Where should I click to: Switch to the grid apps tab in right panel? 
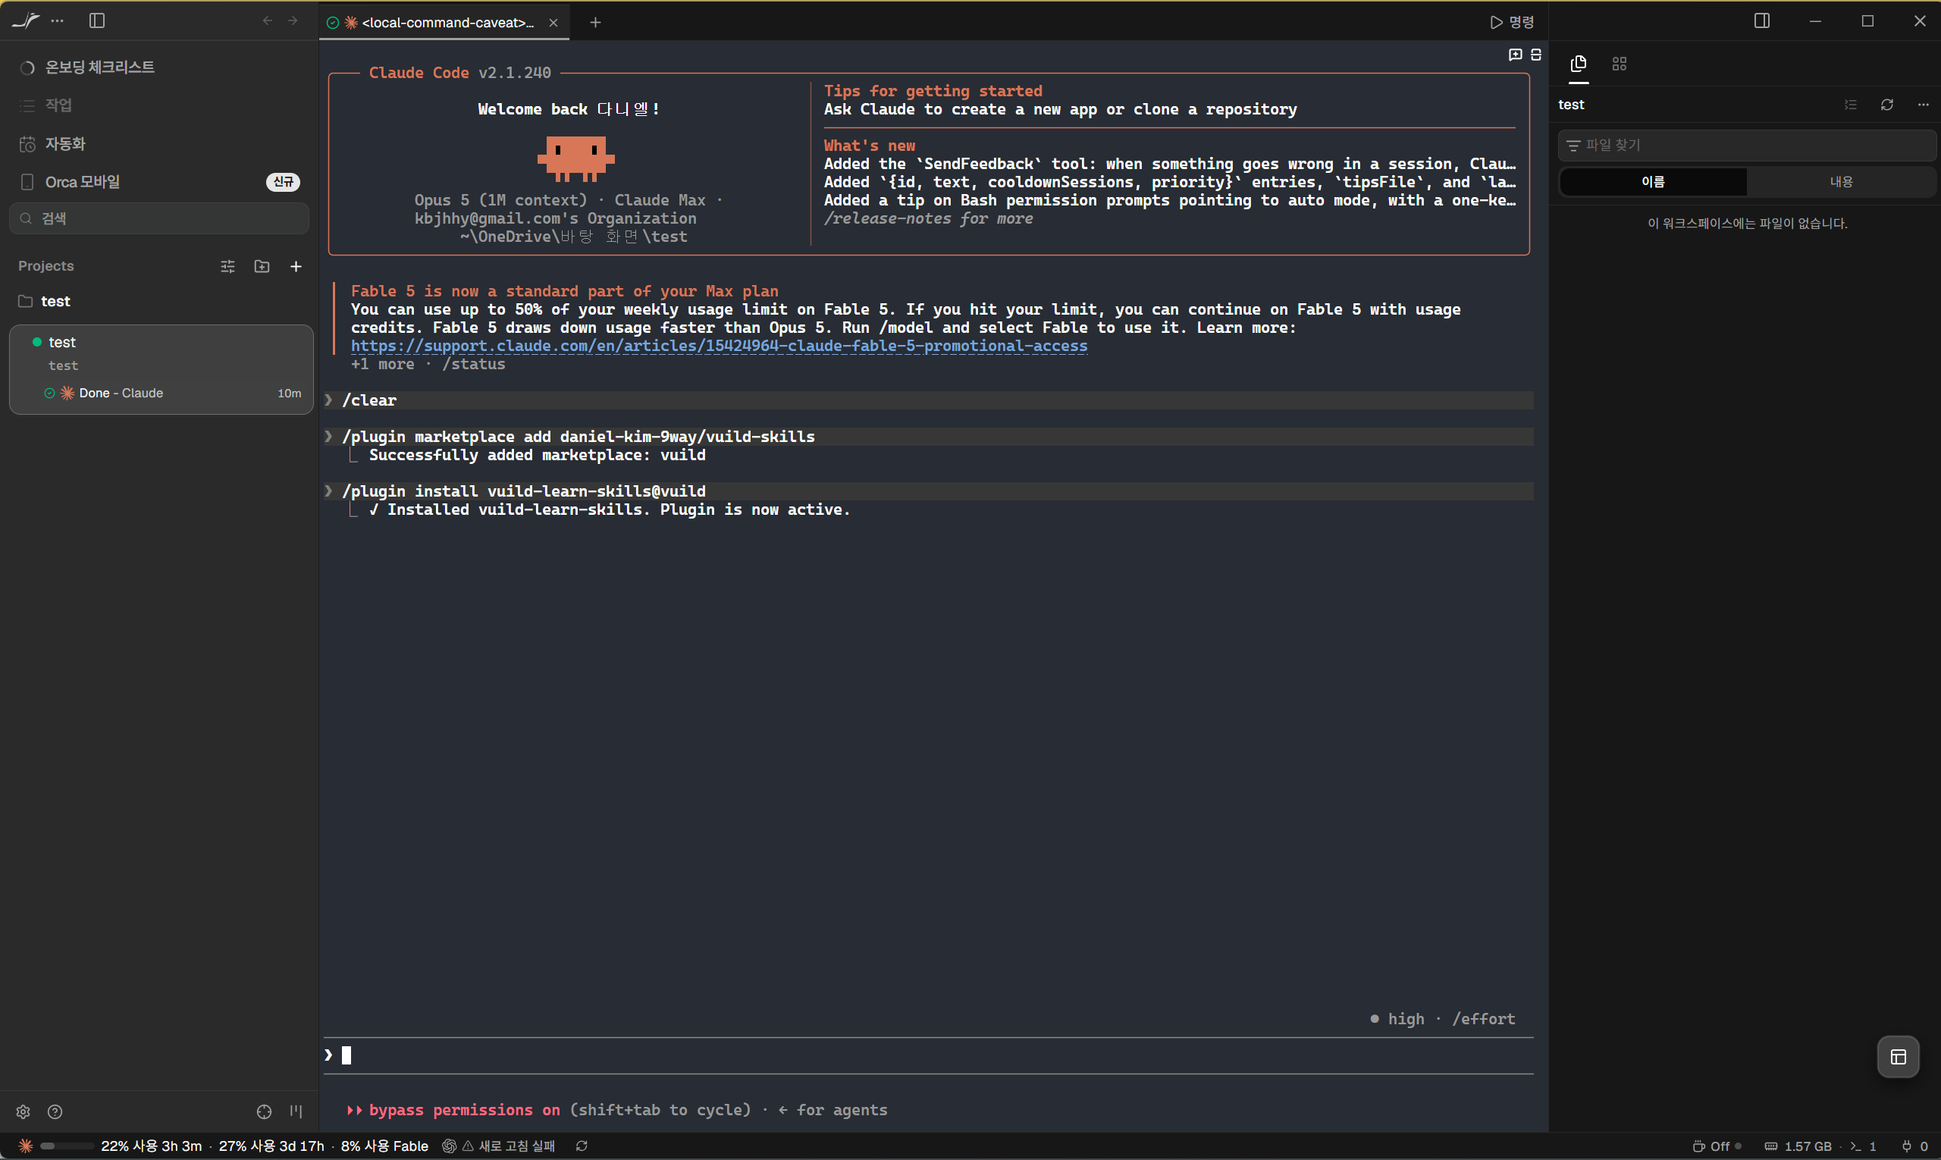(1620, 64)
